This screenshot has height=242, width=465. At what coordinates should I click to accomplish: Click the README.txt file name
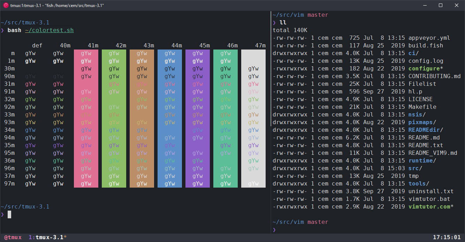click(x=426, y=145)
